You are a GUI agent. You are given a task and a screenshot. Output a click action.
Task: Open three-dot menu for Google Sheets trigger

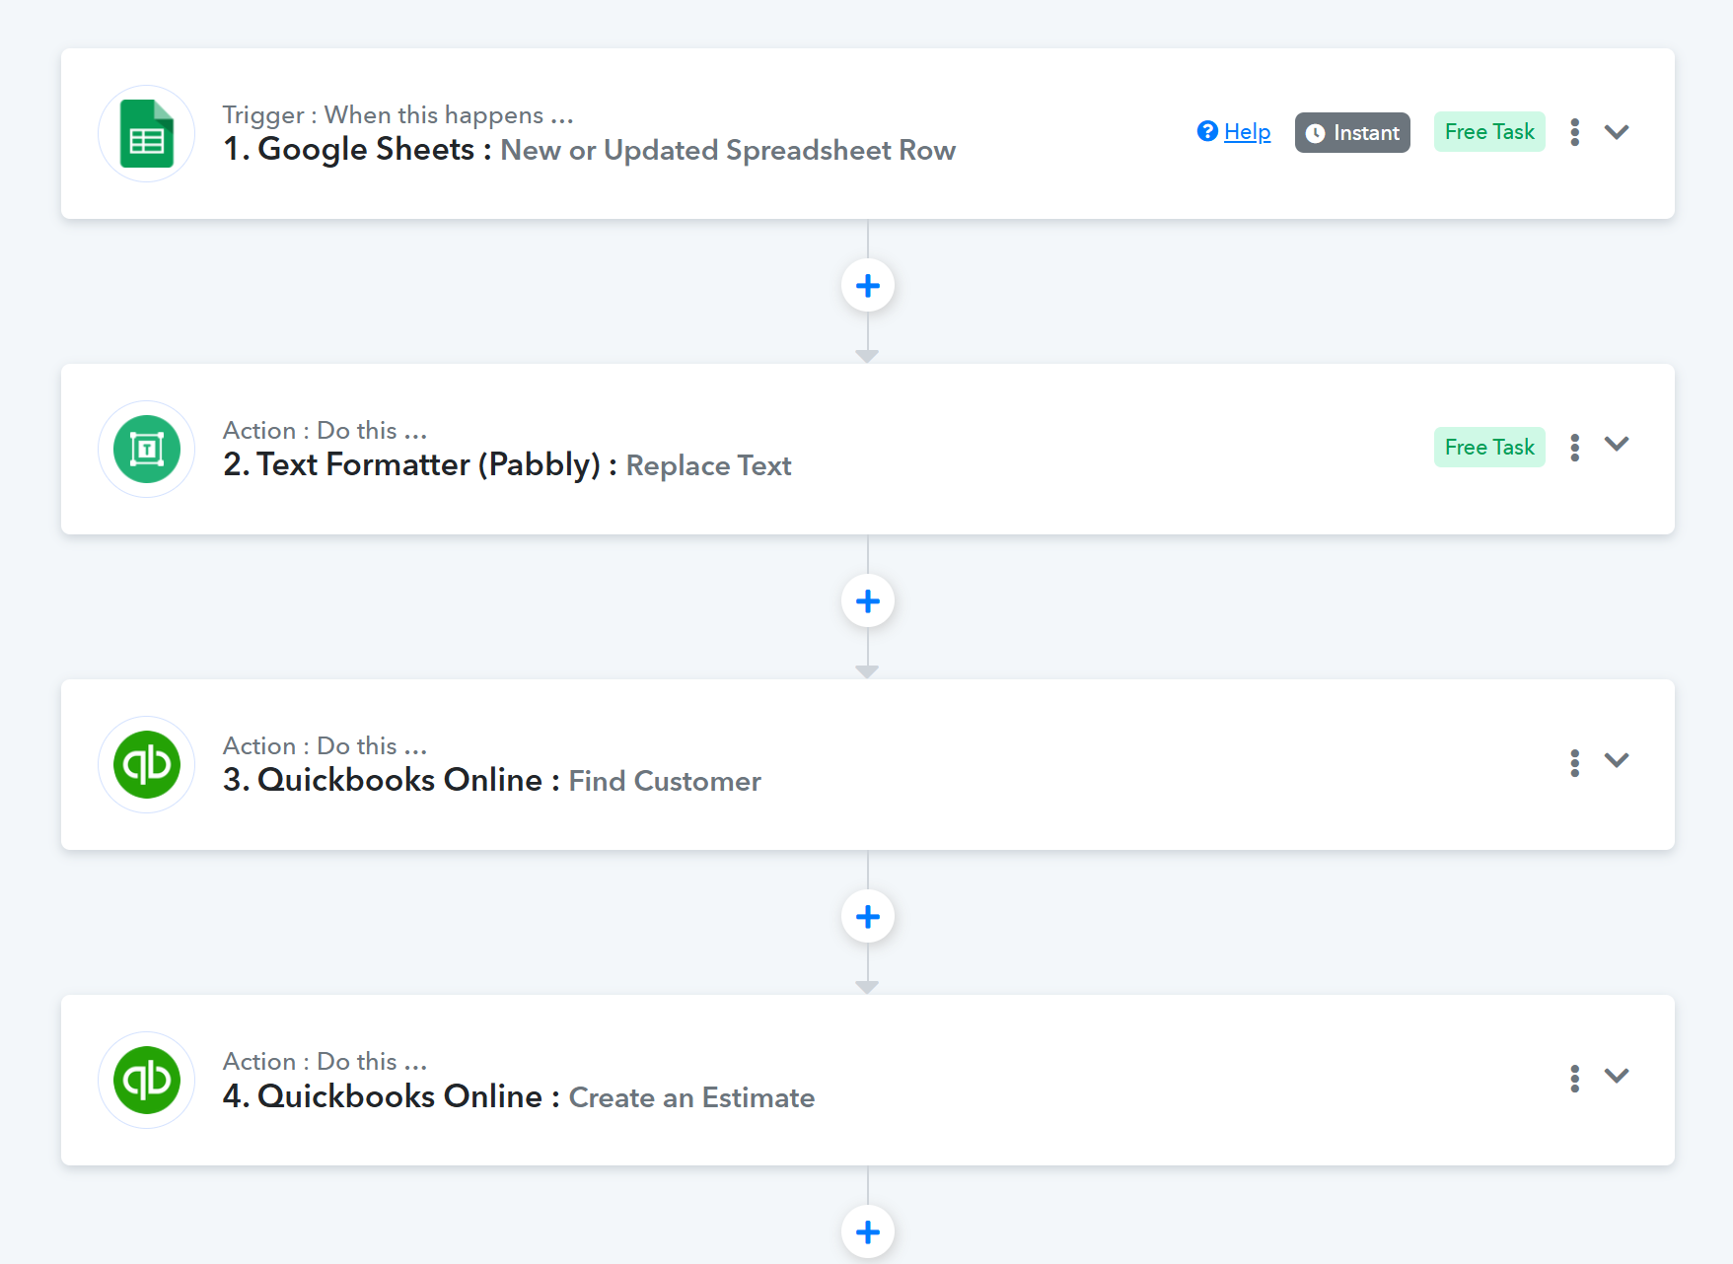tap(1575, 132)
